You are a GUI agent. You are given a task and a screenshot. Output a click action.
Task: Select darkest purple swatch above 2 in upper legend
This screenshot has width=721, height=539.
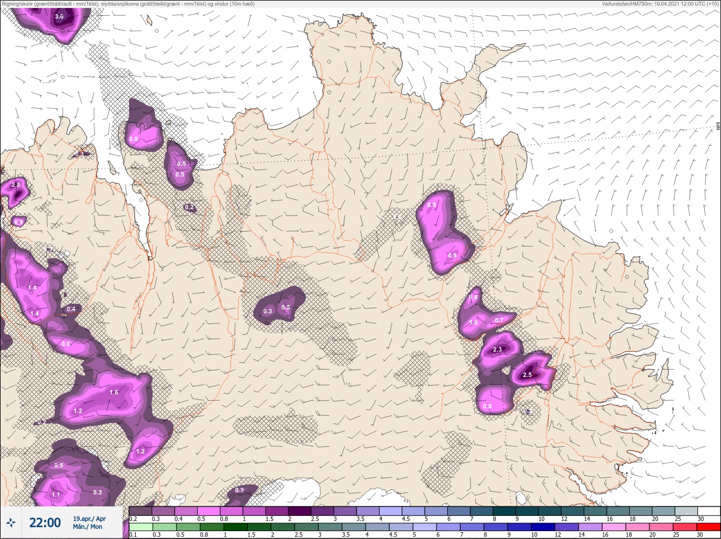(x=300, y=511)
